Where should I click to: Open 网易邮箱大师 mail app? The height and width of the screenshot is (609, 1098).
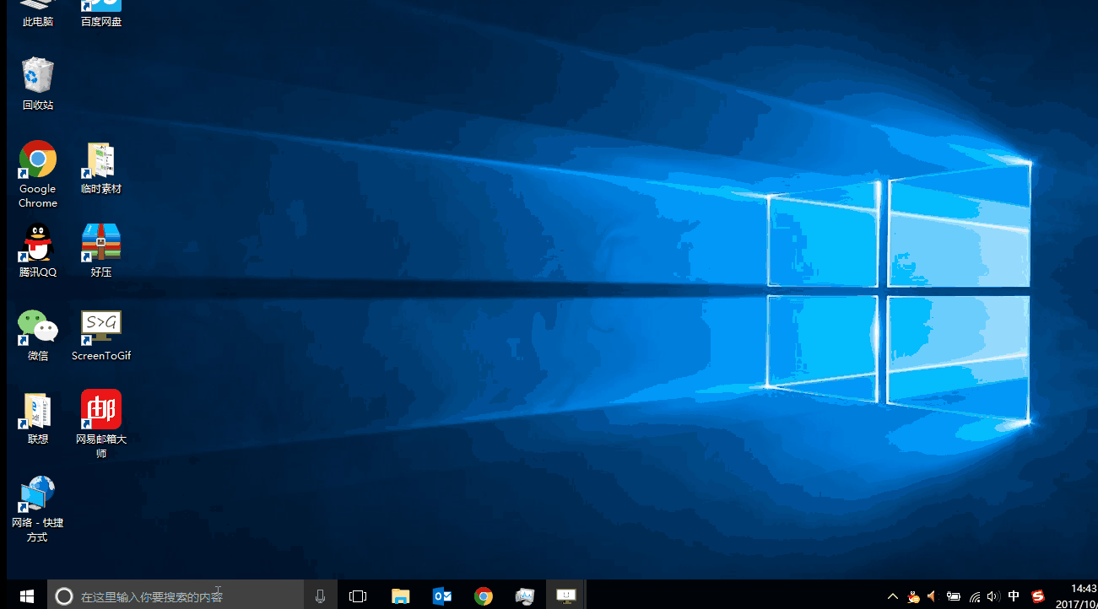click(100, 409)
